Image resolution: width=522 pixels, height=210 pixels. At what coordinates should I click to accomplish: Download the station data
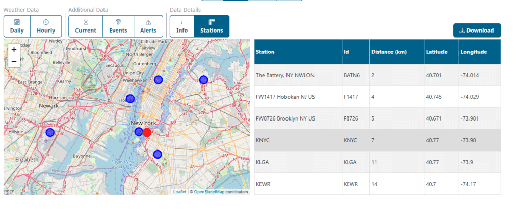[x=477, y=31]
